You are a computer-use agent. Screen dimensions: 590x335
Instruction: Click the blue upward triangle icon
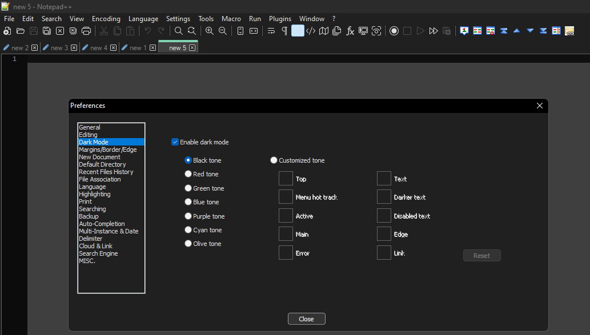coord(517,31)
